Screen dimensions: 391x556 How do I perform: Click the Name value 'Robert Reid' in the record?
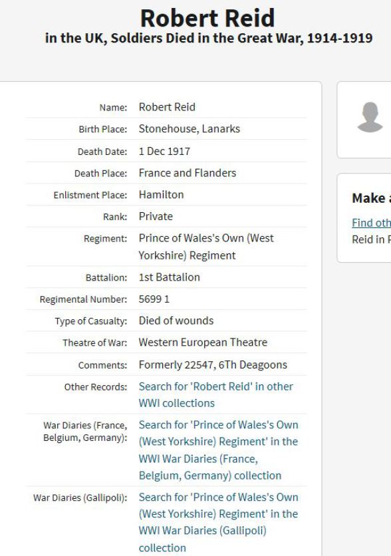pyautogui.click(x=167, y=106)
